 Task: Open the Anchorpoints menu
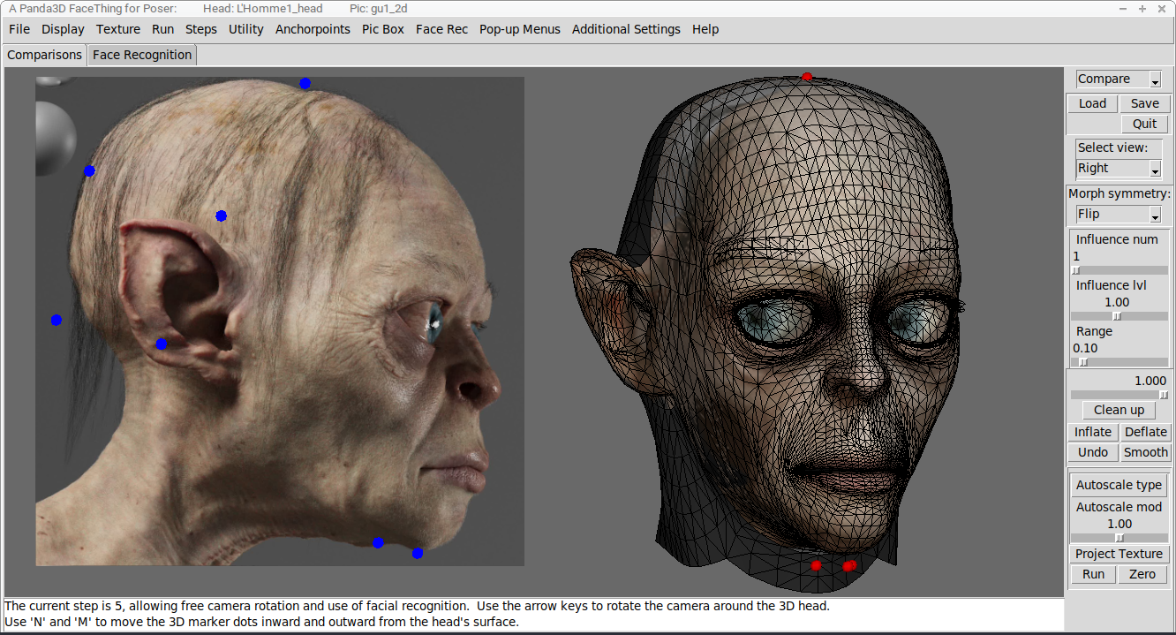(x=313, y=29)
